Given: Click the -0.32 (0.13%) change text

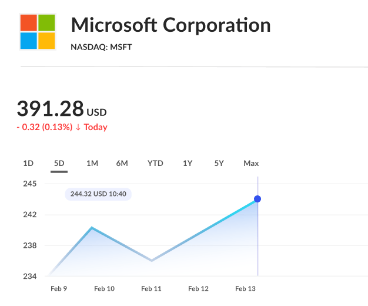Looking at the screenshot, I should click(44, 127).
